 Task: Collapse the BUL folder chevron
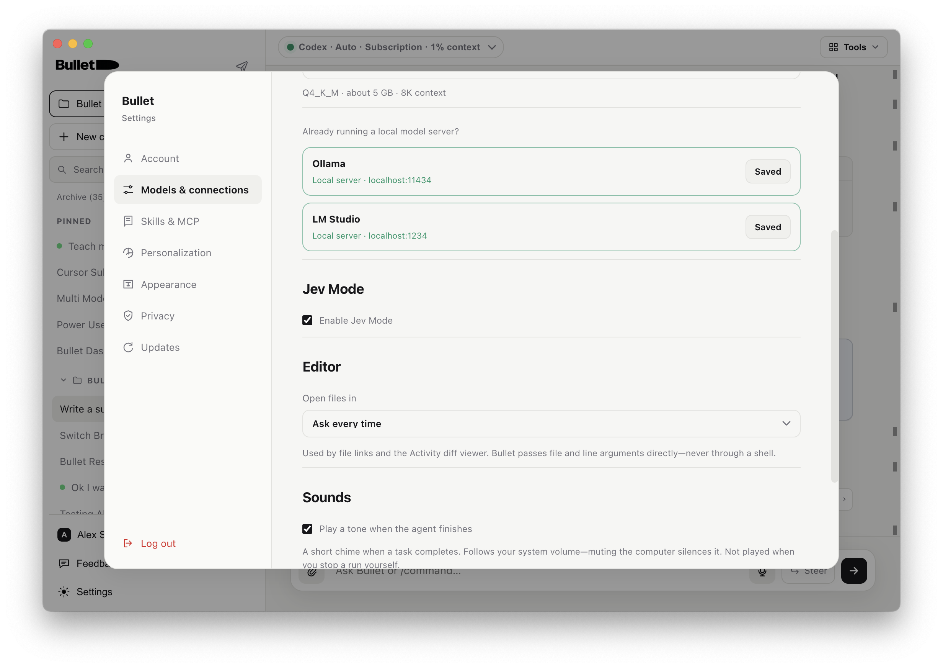(x=63, y=380)
